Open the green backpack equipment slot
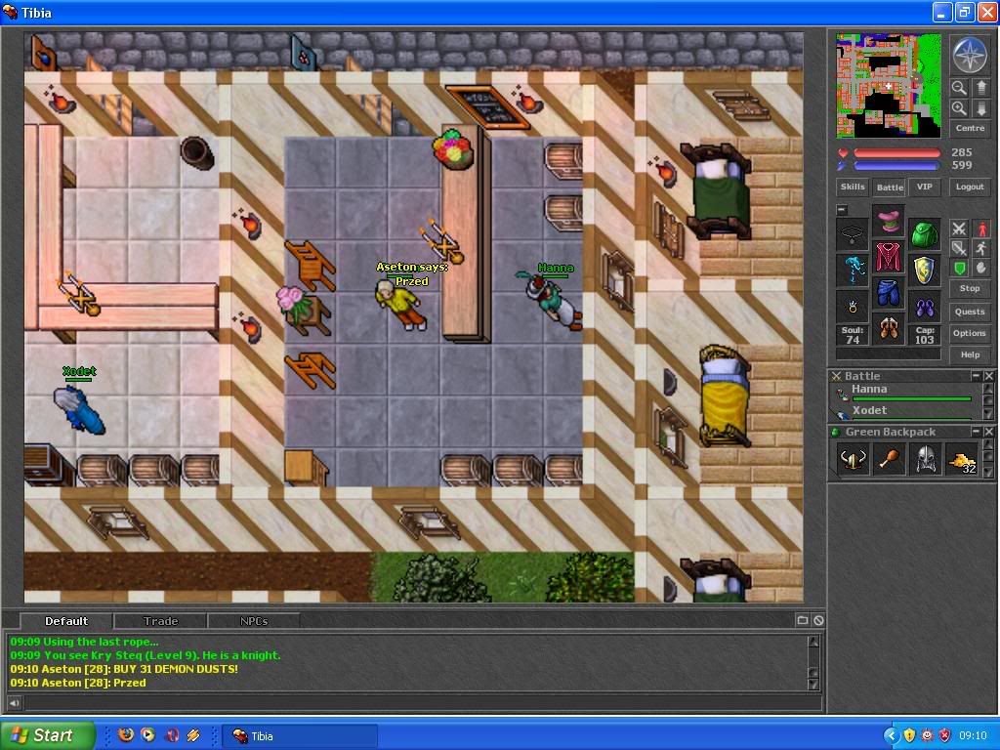This screenshot has width=1000, height=750. click(x=925, y=234)
